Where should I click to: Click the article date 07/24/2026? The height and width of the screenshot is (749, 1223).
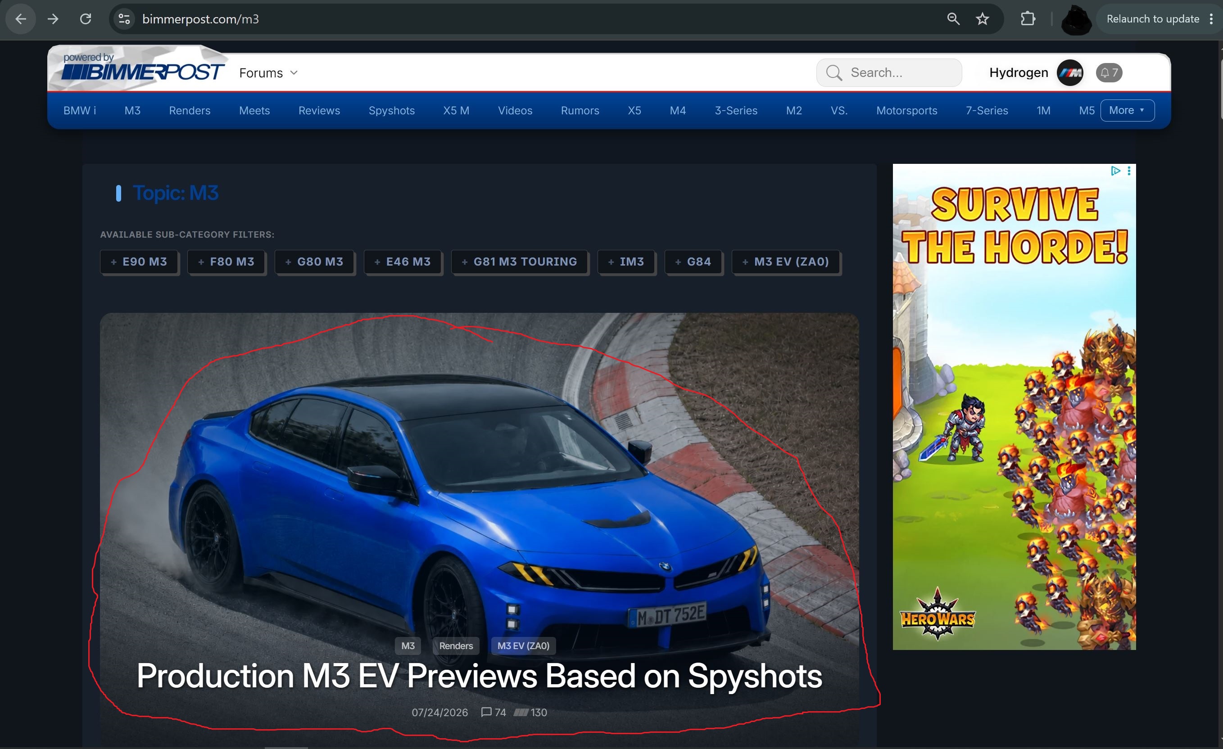pyautogui.click(x=440, y=712)
